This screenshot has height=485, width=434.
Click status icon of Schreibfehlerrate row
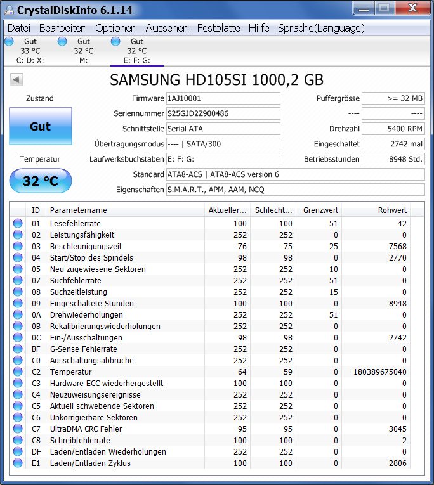[x=18, y=440]
